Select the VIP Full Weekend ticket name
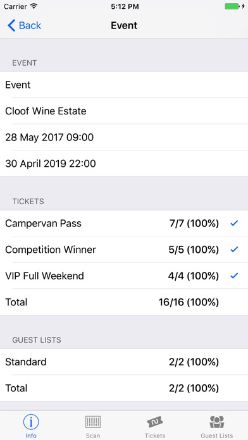This screenshot has width=248, height=440. point(44,276)
